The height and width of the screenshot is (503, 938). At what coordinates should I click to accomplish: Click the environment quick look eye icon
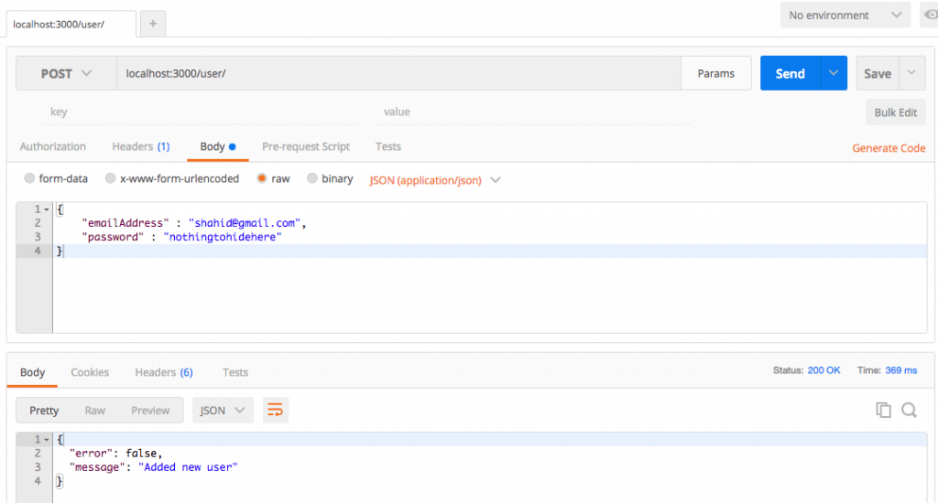coord(930,15)
